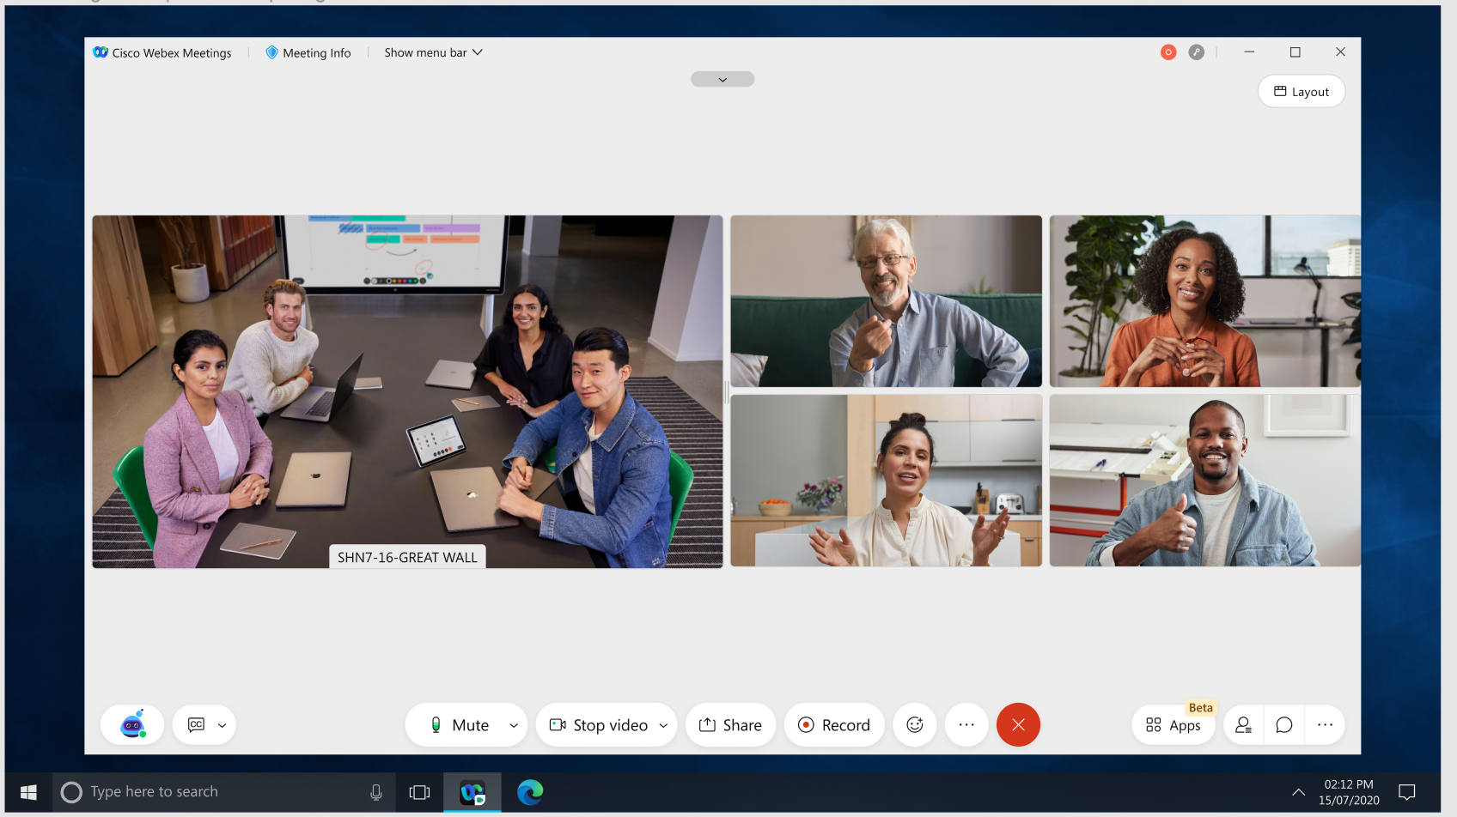Screen dimensions: 1457x817
Task: Open more panel options at bottom right
Action: [x=1326, y=725]
